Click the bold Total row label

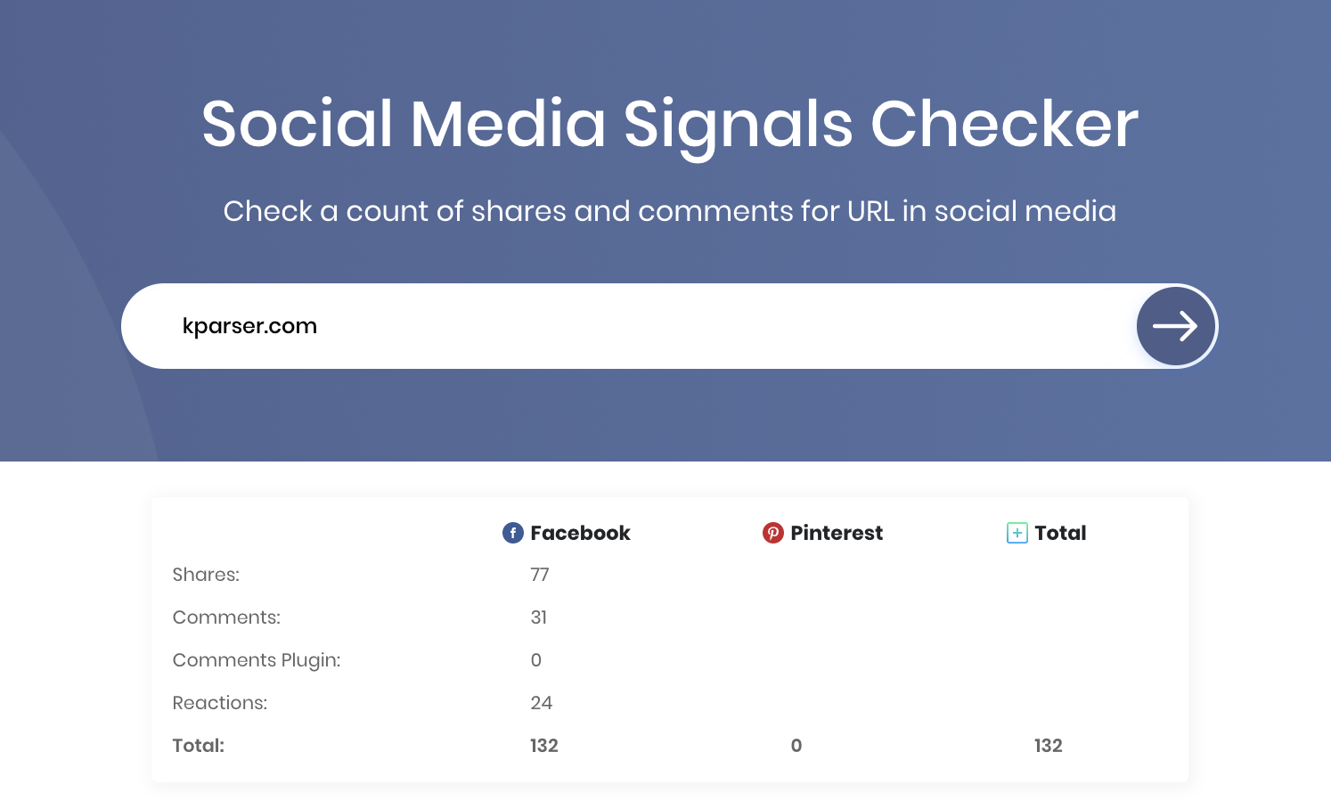click(x=199, y=746)
